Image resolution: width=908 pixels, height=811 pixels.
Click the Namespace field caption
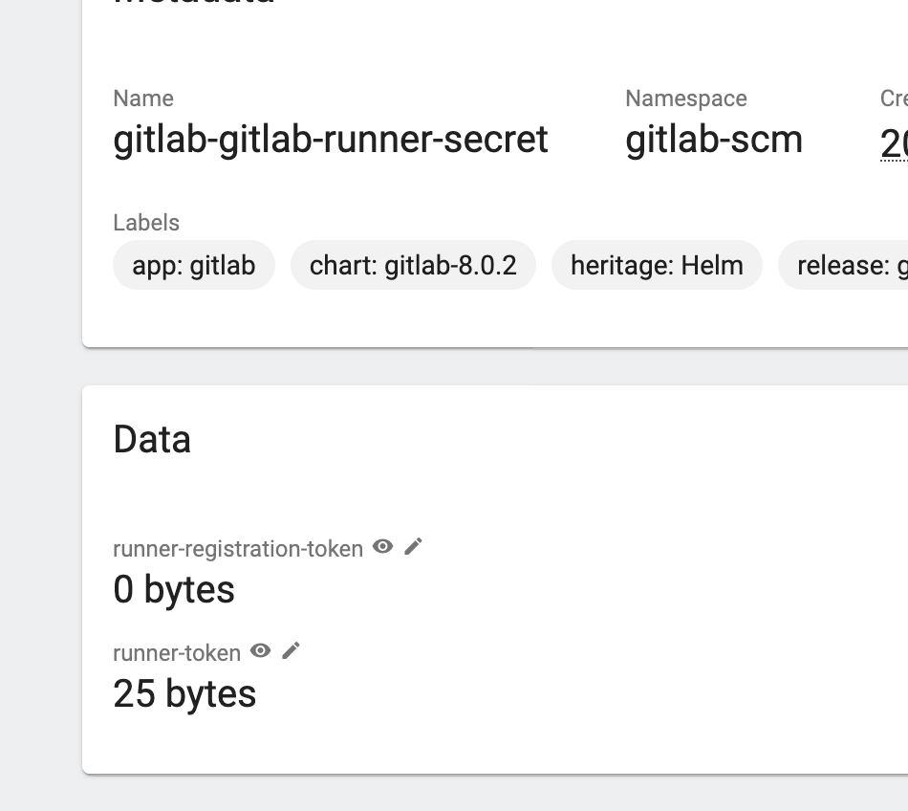[x=686, y=99]
